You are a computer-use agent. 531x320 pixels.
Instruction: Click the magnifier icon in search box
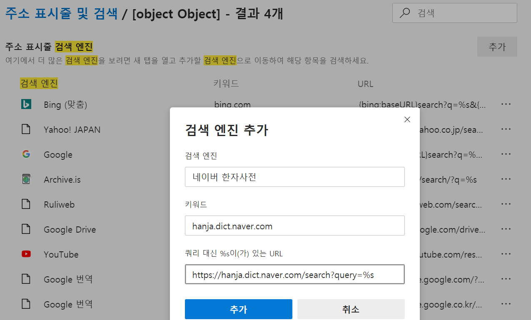(x=404, y=13)
